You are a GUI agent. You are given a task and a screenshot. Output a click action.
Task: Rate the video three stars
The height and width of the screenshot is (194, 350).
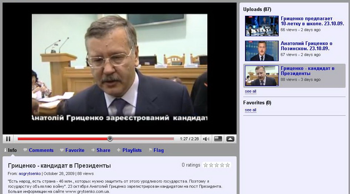coord(217,165)
